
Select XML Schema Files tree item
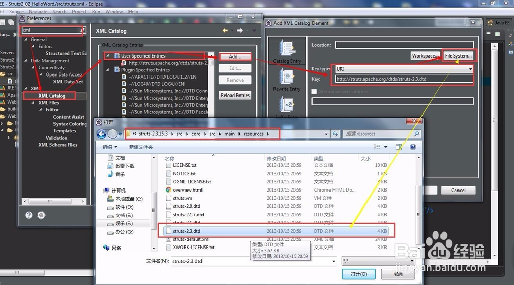pyautogui.click(x=58, y=145)
